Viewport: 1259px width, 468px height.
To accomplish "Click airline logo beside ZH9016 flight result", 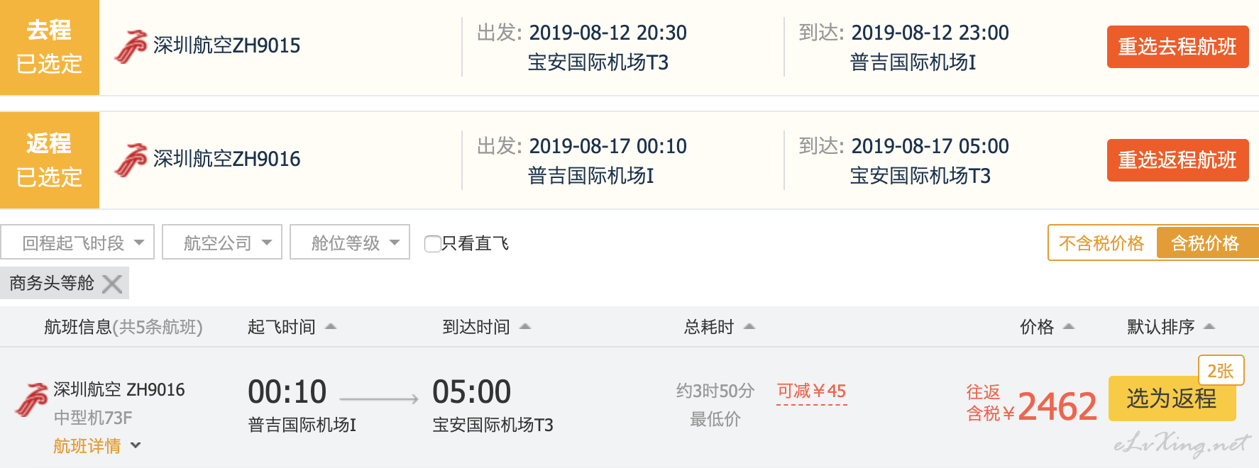I will click(x=32, y=400).
